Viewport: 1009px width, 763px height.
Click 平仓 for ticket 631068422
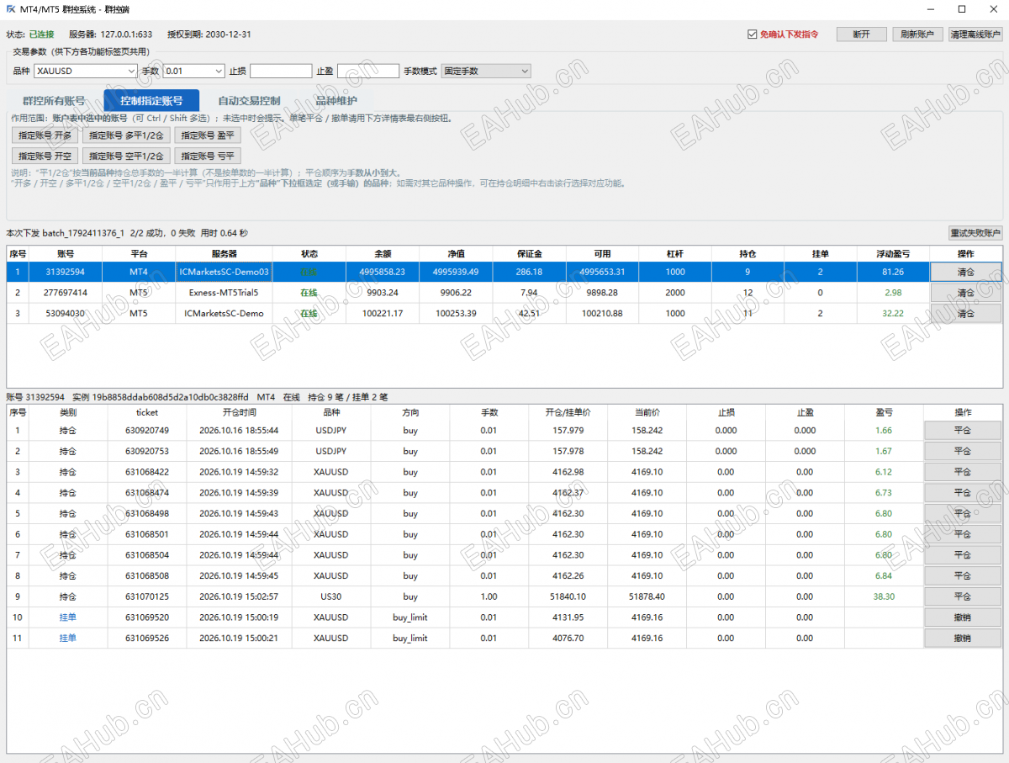[963, 472]
